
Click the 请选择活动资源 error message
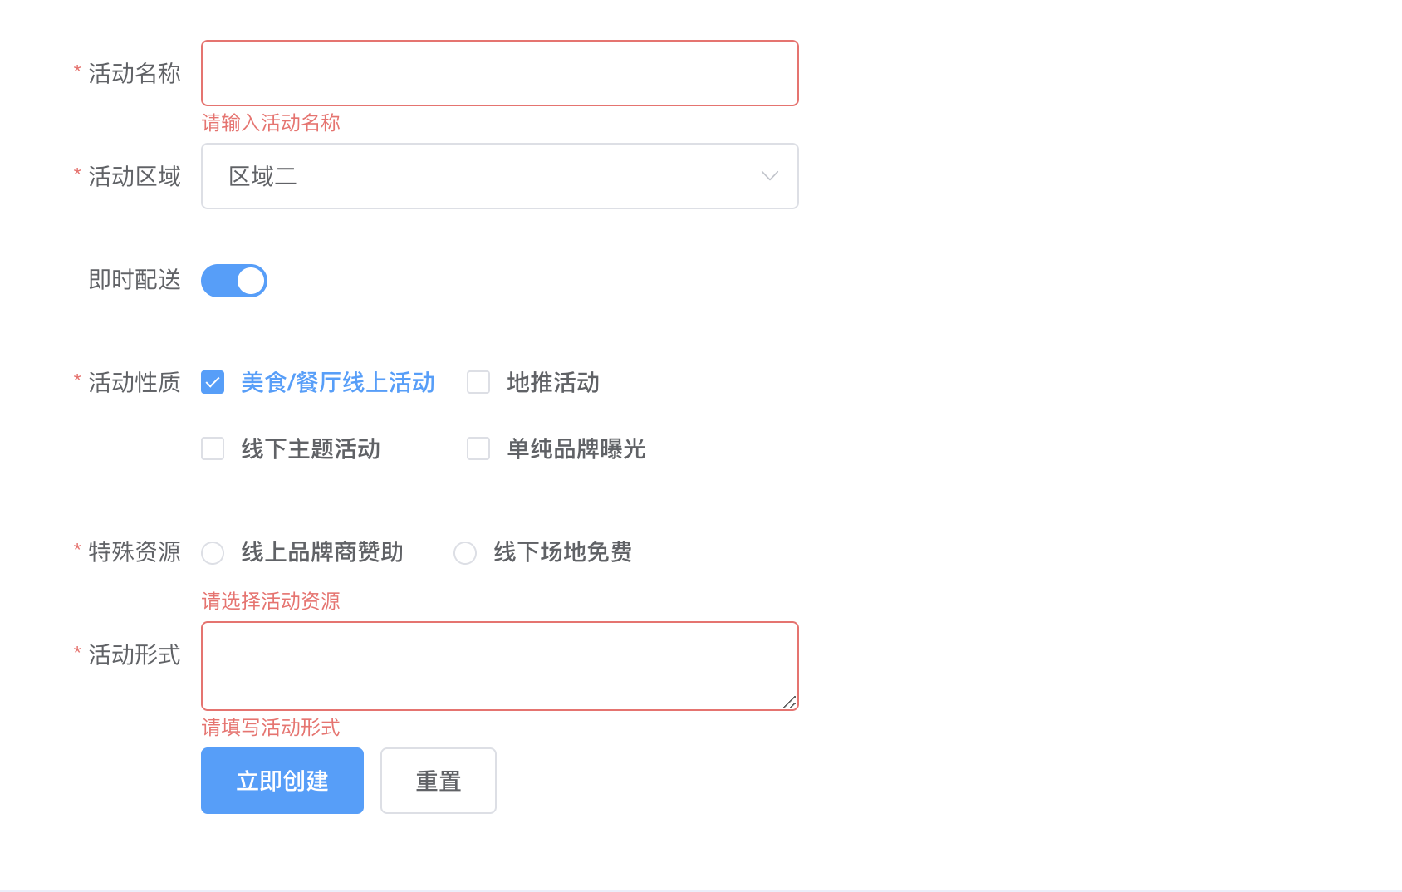(x=271, y=601)
